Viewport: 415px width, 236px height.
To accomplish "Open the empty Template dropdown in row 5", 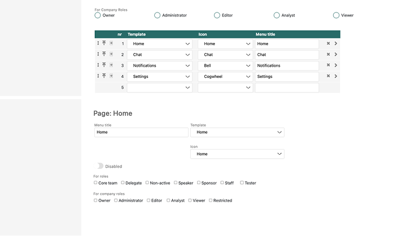I will tap(160, 88).
